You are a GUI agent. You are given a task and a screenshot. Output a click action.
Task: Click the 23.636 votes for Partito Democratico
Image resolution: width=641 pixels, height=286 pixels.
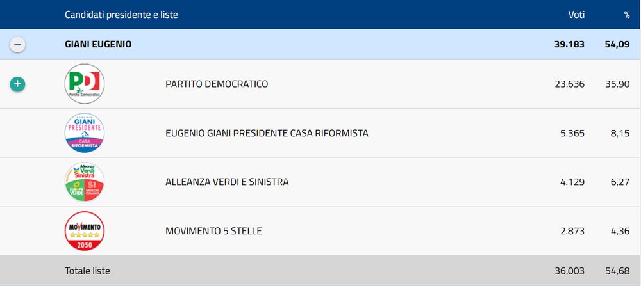[569, 84]
